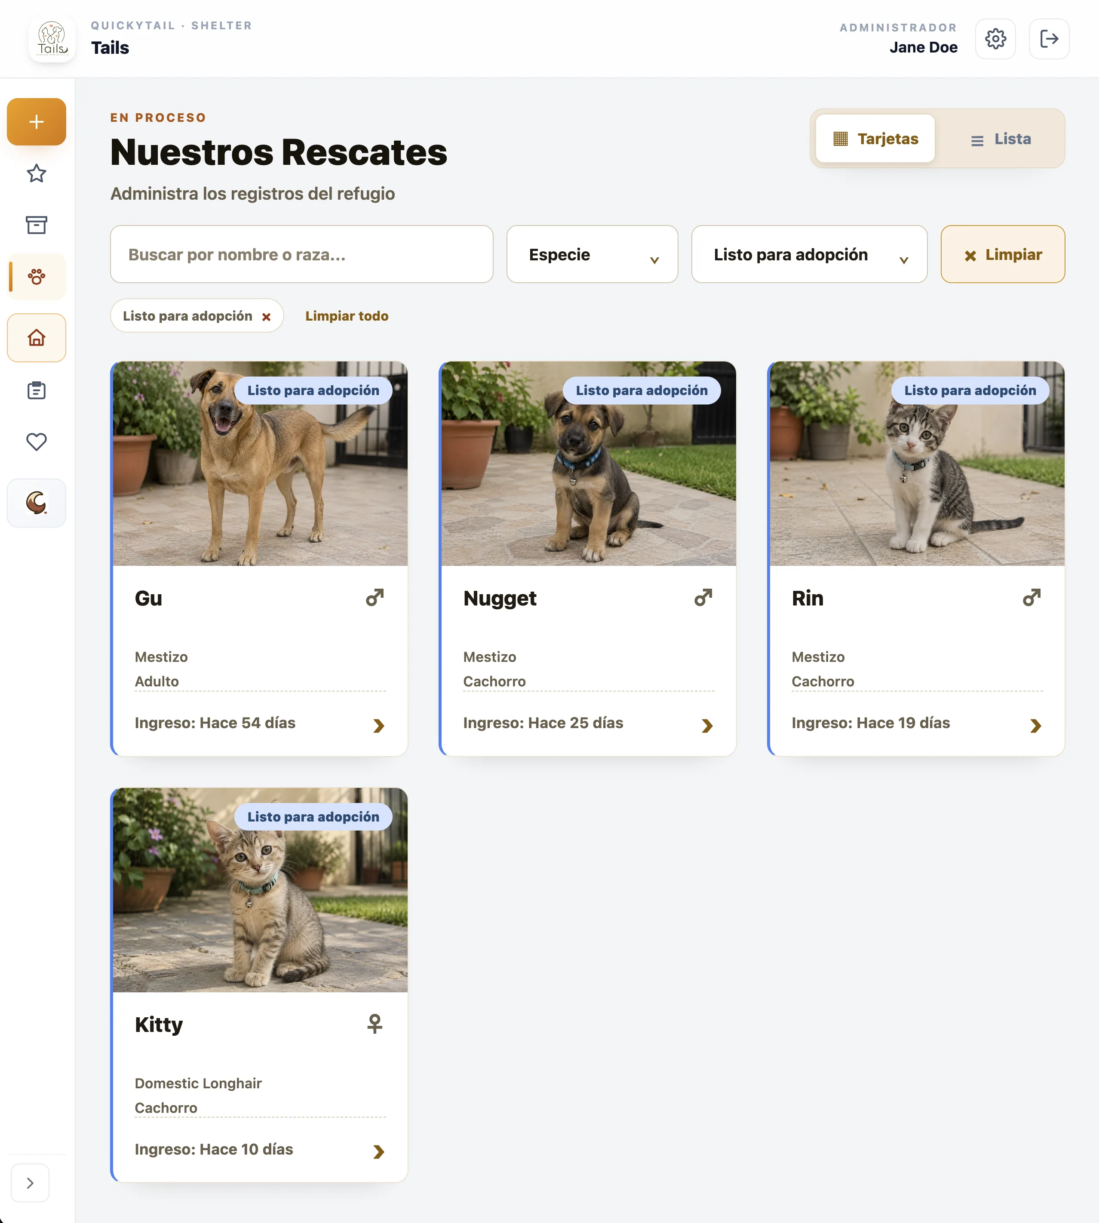The height and width of the screenshot is (1223, 1099).
Task: Click the Adulto age label on Gu's card
Action: click(x=157, y=681)
